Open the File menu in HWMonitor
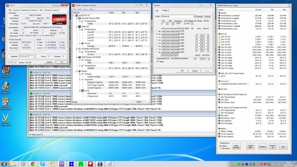 point(75,9)
